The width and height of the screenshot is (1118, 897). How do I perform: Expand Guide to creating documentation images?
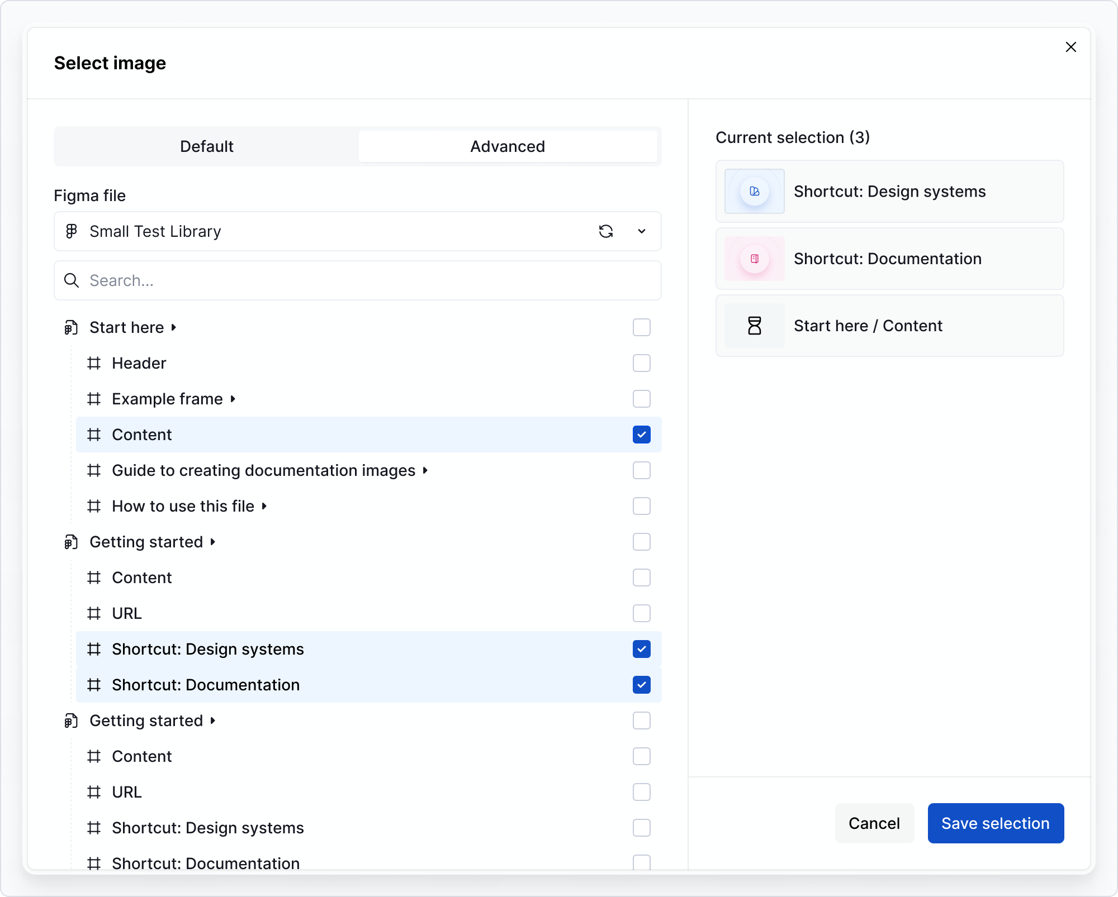pyautogui.click(x=425, y=470)
